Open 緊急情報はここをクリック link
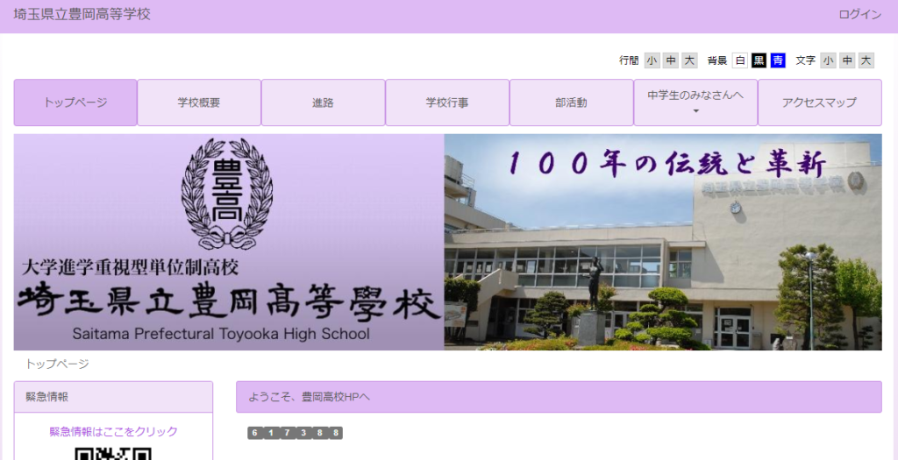This screenshot has height=460, width=898. click(x=113, y=431)
